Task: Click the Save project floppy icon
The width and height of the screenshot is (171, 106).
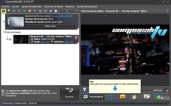Action: 9,11
